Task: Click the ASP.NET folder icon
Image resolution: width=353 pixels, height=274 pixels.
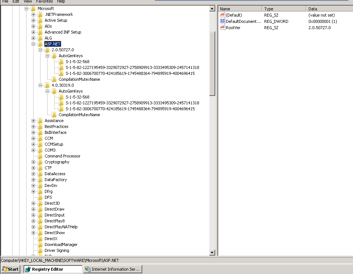Action: (40, 44)
